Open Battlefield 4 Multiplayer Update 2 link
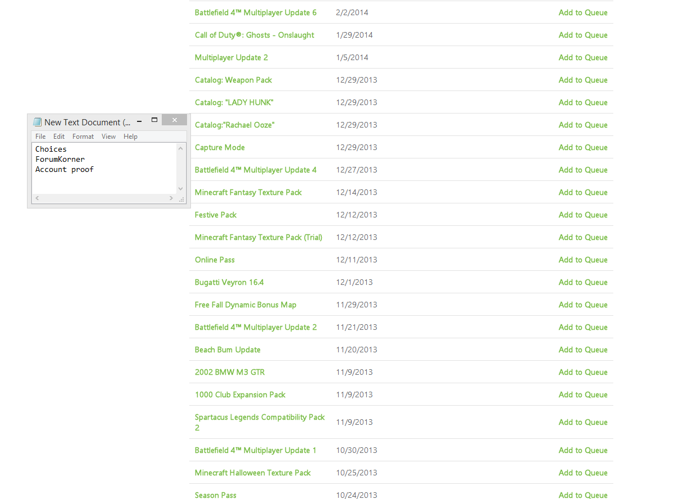 256,327
